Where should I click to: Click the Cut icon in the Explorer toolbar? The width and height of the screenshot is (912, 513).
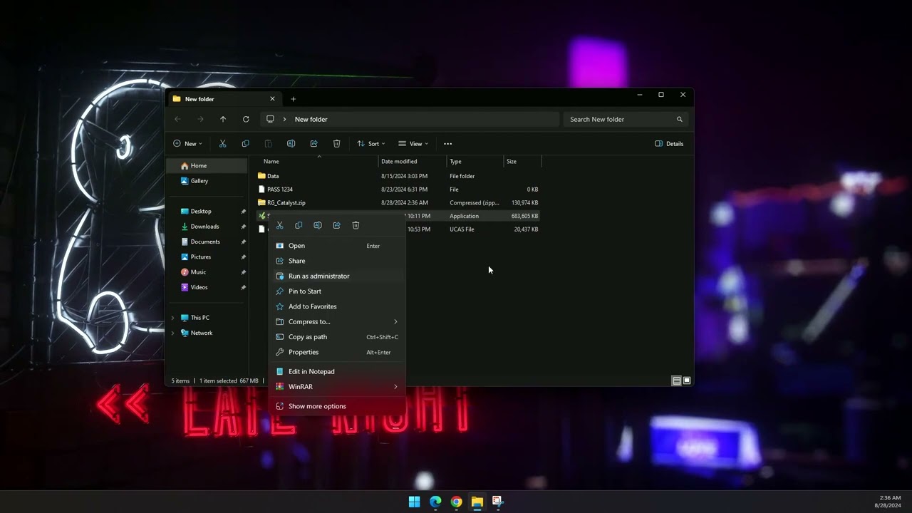coord(222,143)
